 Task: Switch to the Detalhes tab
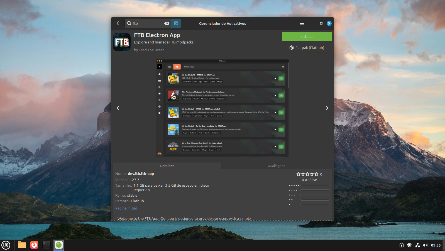pyautogui.click(x=167, y=166)
